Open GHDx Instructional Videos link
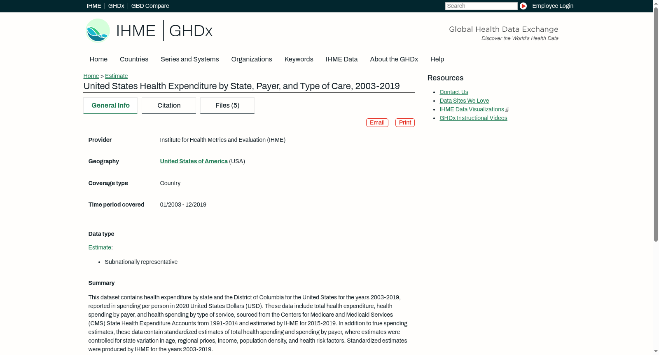The height and width of the screenshot is (355, 659). click(x=473, y=118)
